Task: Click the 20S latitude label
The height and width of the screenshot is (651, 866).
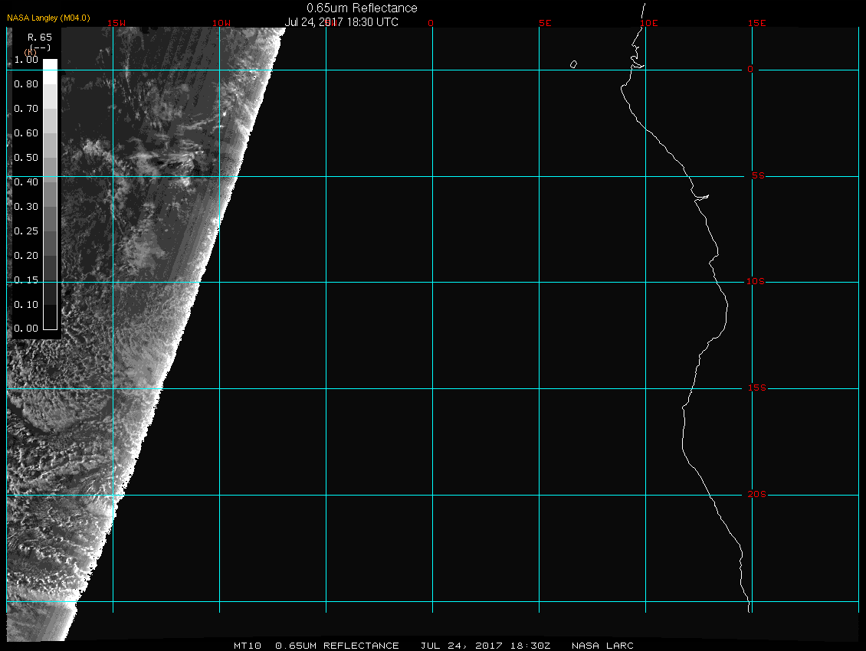Action: click(756, 495)
